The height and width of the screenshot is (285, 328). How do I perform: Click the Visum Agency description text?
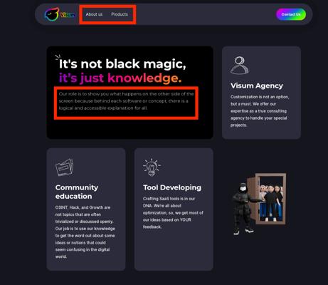260,111
